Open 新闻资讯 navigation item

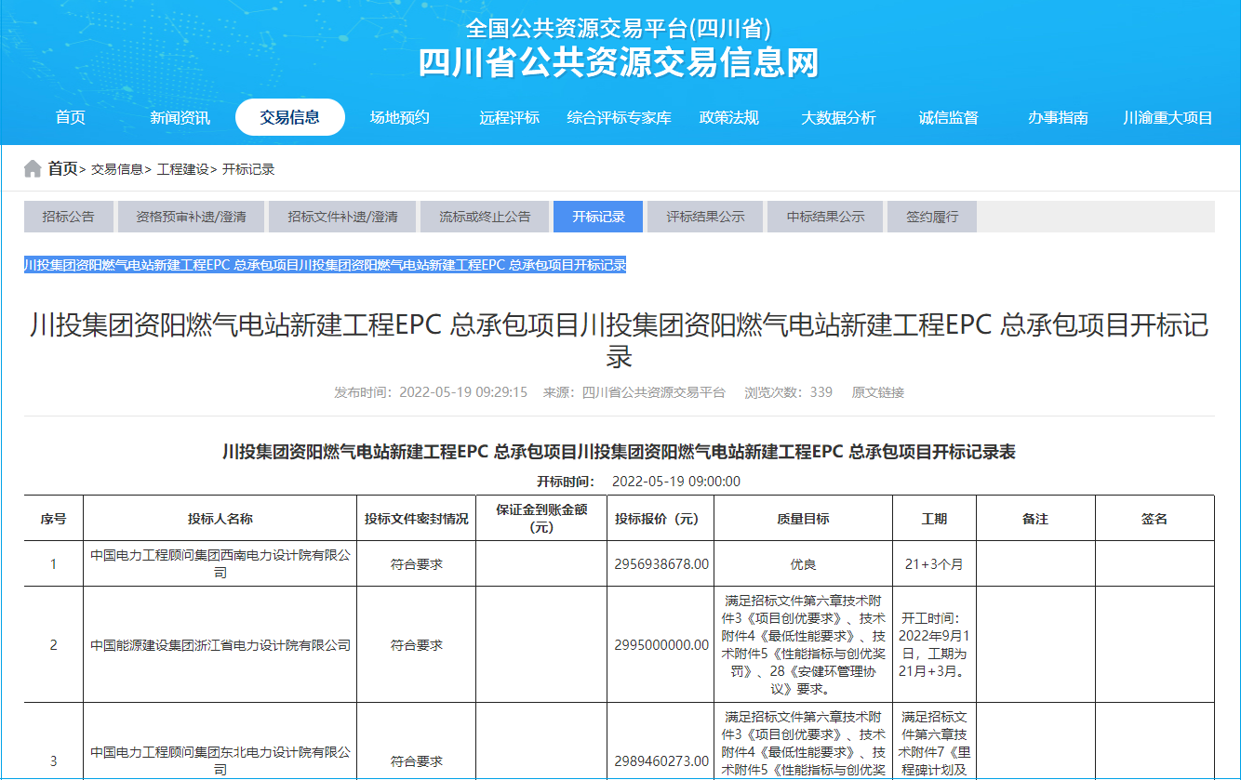pyautogui.click(x=180, y=117)
